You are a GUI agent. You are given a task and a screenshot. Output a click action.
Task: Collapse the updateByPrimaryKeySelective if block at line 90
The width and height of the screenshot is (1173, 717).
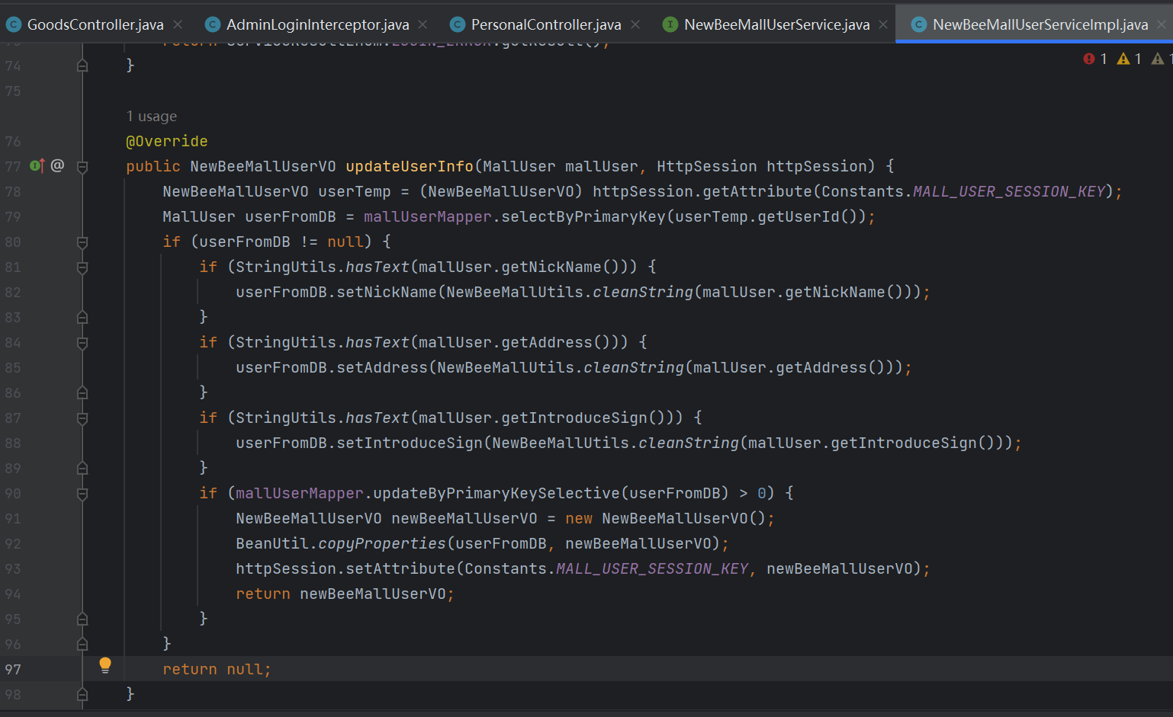pyautogui.click(x=82, y=493)
